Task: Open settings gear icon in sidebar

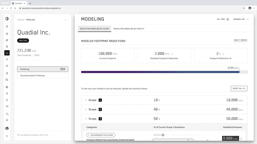Action: (x=7, y=120)
